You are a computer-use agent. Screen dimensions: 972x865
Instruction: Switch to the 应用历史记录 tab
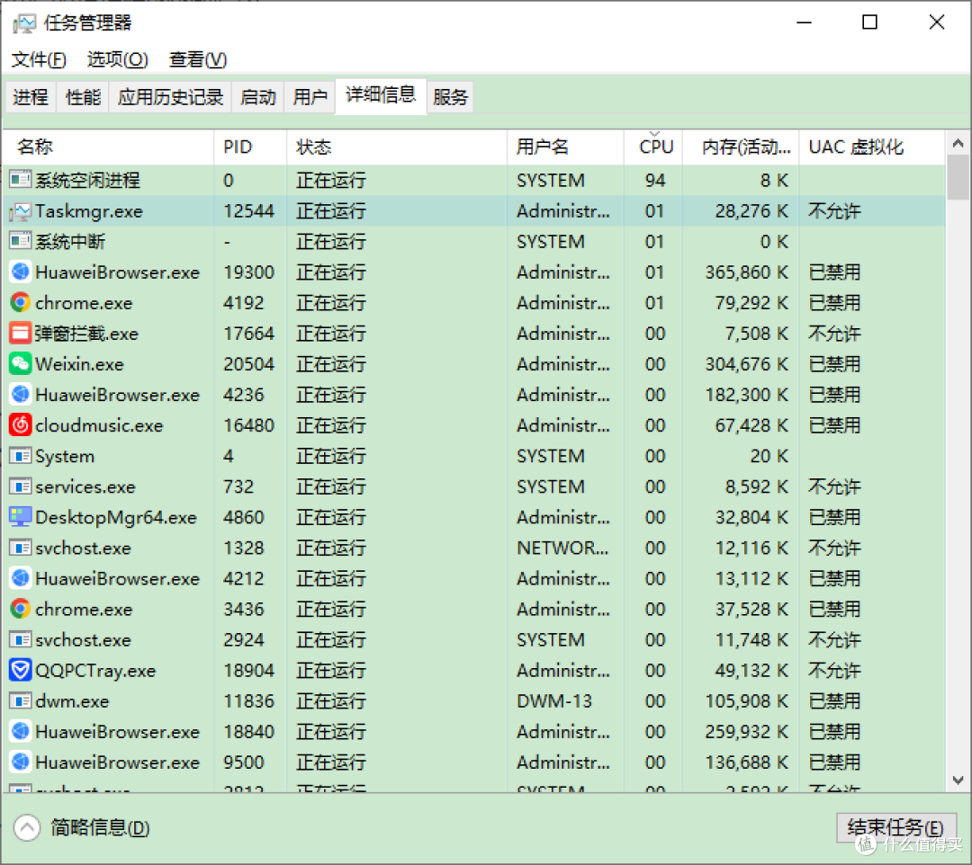coord(170,97)
